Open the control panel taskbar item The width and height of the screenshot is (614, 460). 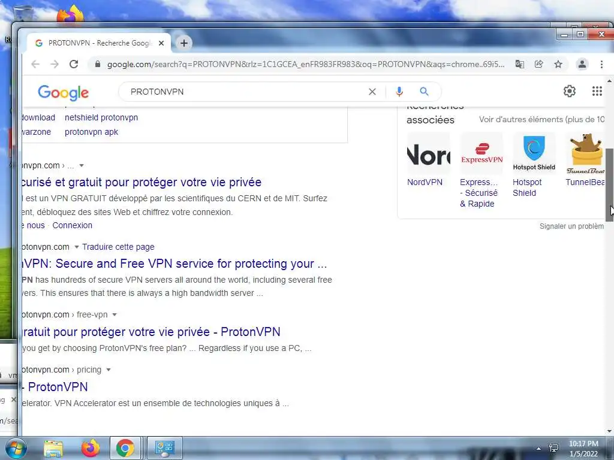pos(164,448)
